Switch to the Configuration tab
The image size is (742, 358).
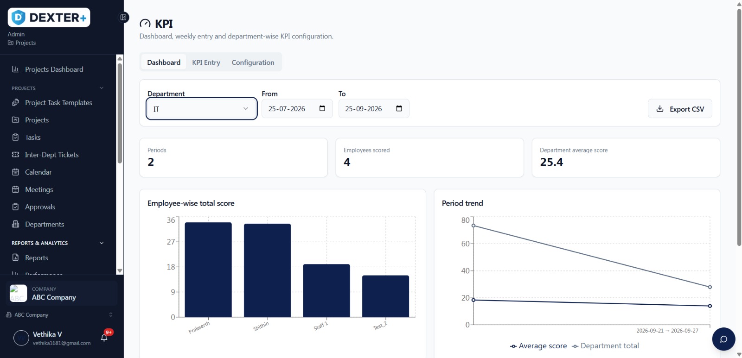(253, 62)
